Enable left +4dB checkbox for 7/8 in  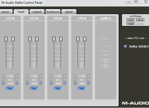click(75, 76)
